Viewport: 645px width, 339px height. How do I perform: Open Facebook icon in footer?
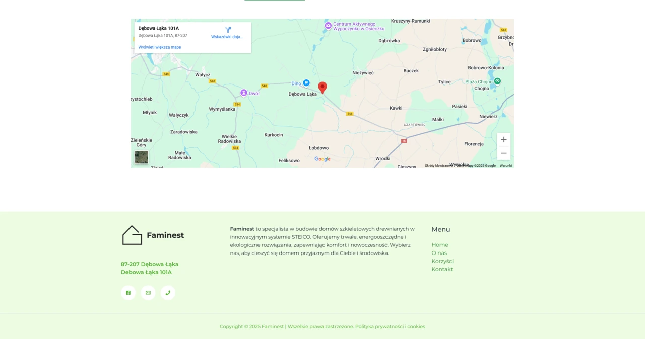click(128, 293)
